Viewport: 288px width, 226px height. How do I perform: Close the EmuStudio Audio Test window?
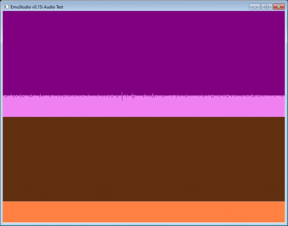tap(278, 7)
